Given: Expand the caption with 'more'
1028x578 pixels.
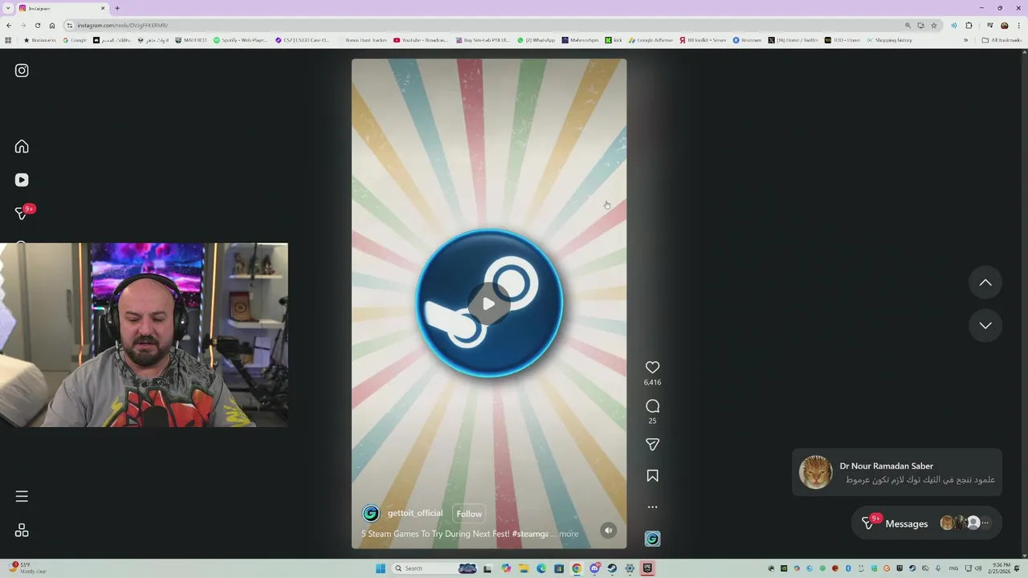Looking at the screenshot, I should (569, 534).
